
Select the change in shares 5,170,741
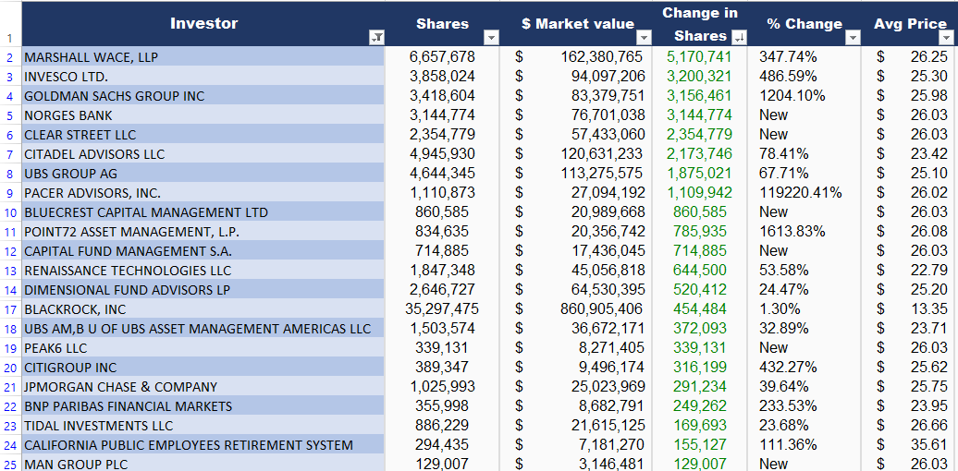tap(700, 57)
